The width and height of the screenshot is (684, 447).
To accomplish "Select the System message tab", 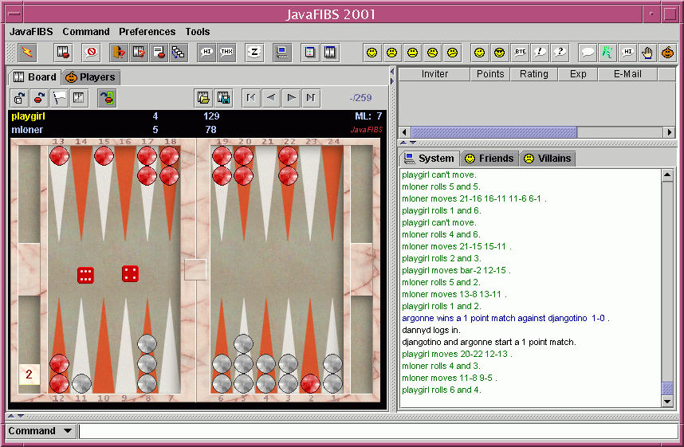I will [429, 159].
